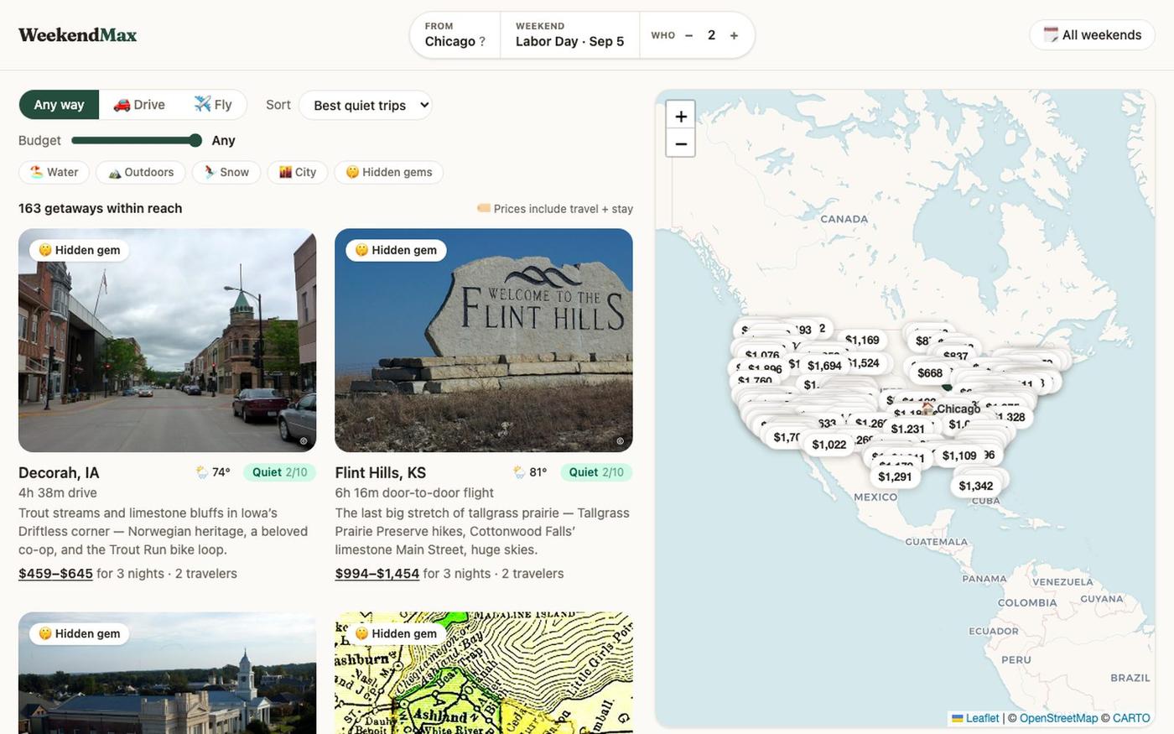Screen dimensions: 1174x734
Task: Click the car icon in Drive
Action: coord(122,105)
